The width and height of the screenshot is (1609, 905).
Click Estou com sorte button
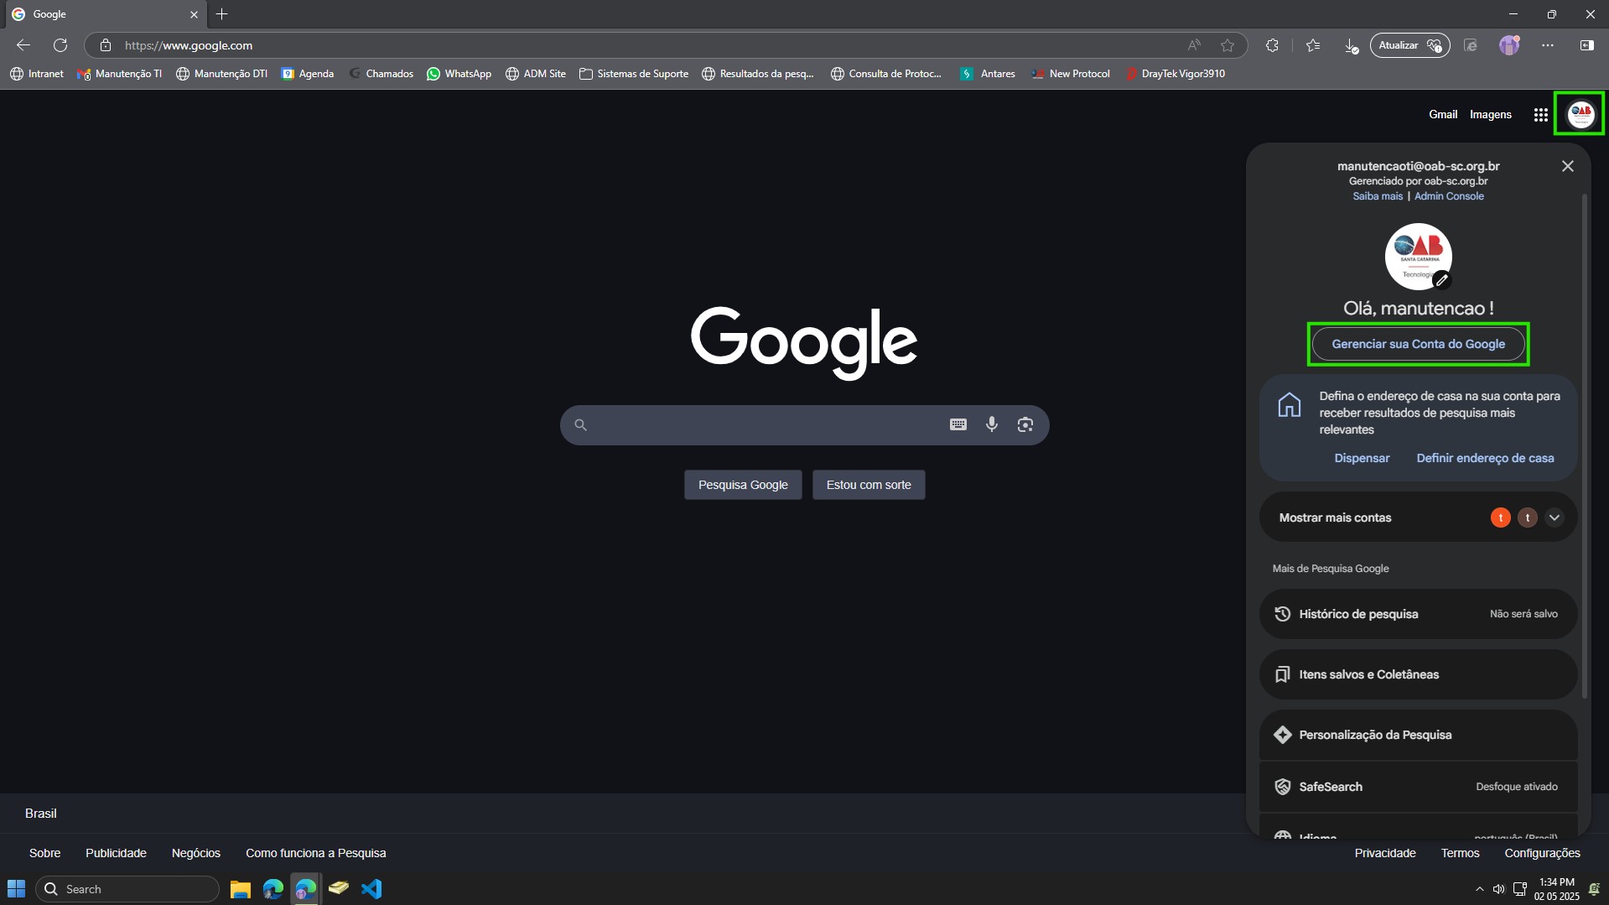[869, 485]
